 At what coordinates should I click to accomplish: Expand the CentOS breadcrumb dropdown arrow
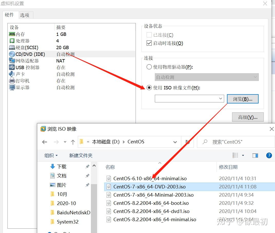click(x=175, y=142)
